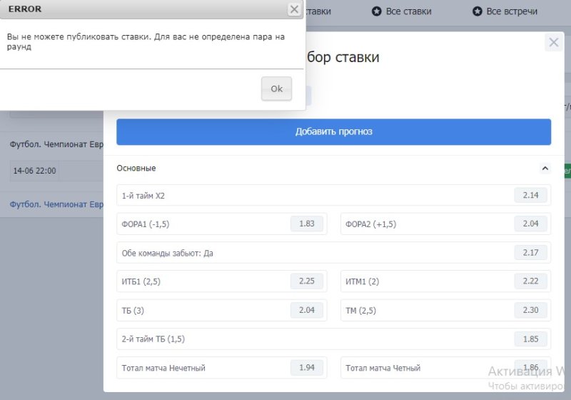Viewport: 571px width, 400px height.
Task: Click the star icon beside Все ставки
Action: click(376, 11)
